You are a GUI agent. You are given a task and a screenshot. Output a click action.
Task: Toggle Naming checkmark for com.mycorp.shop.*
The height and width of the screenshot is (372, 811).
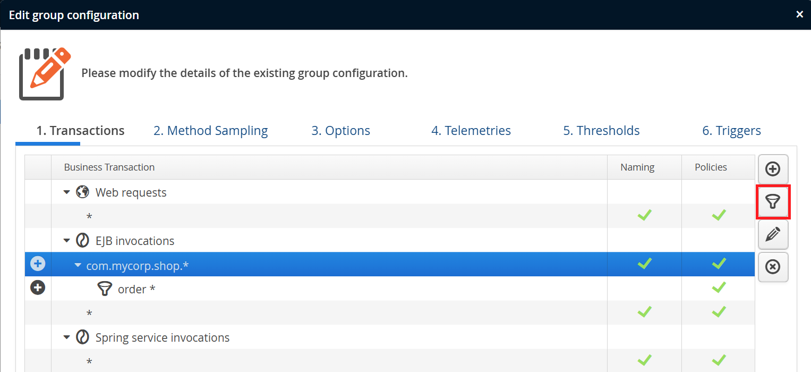pos(644,264)
